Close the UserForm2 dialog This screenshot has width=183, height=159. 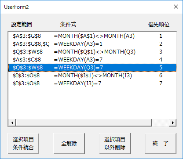coord(176,7)
